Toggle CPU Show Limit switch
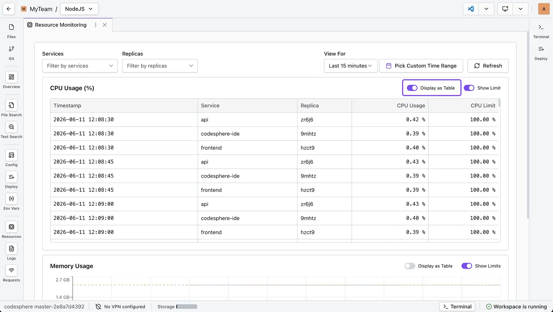 (469, 88)
